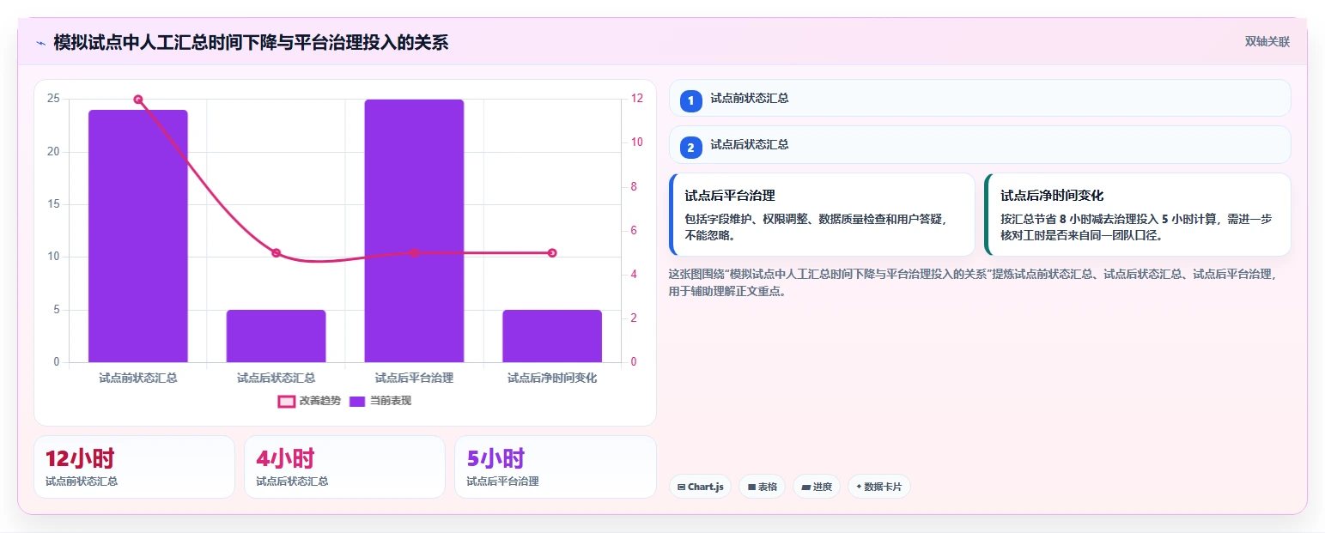The image size is (1325, 533).
Task: Click the 表格 tag
Action: pyautogui.click(x=762, y=487)
